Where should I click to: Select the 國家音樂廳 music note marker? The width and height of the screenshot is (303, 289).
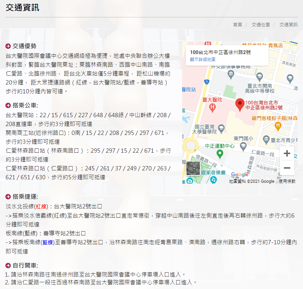[213, 180]
